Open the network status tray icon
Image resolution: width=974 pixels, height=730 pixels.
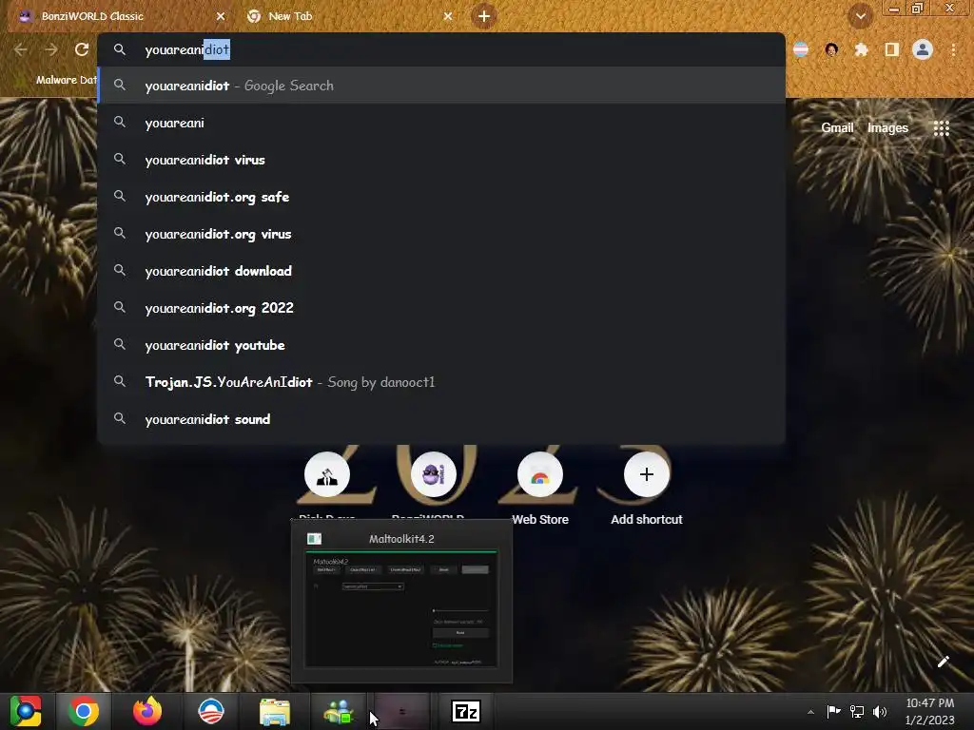pos(857,712)
